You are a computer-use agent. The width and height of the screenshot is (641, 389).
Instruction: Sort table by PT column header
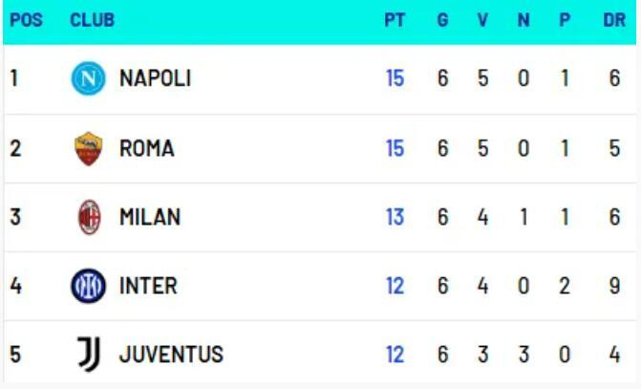tap(395, 20)
